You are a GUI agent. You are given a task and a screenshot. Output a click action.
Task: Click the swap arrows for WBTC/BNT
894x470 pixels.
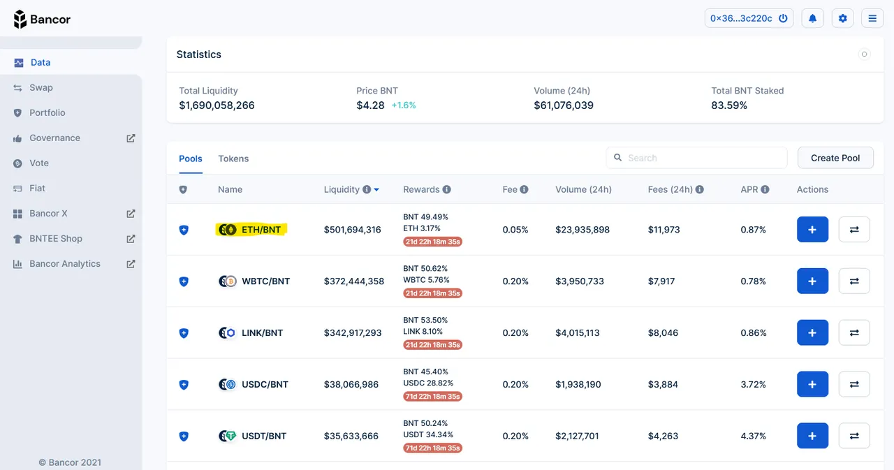[854, 281]
